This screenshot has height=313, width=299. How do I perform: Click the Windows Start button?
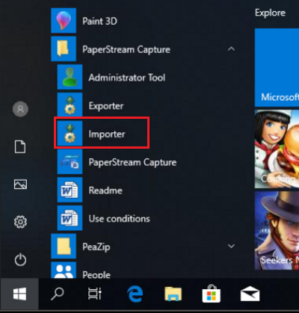[19, 294]
